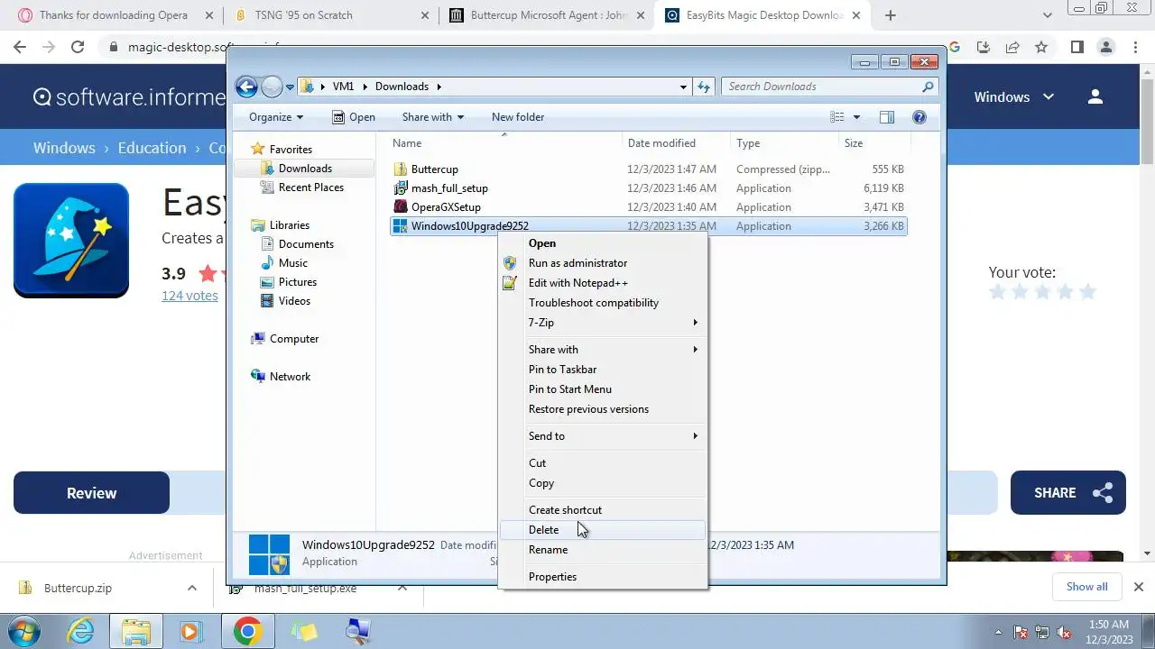The width and height of the screenshot is (1155, 649).
Task: Toggle the preview pane icon
Action: coord(887,117)
